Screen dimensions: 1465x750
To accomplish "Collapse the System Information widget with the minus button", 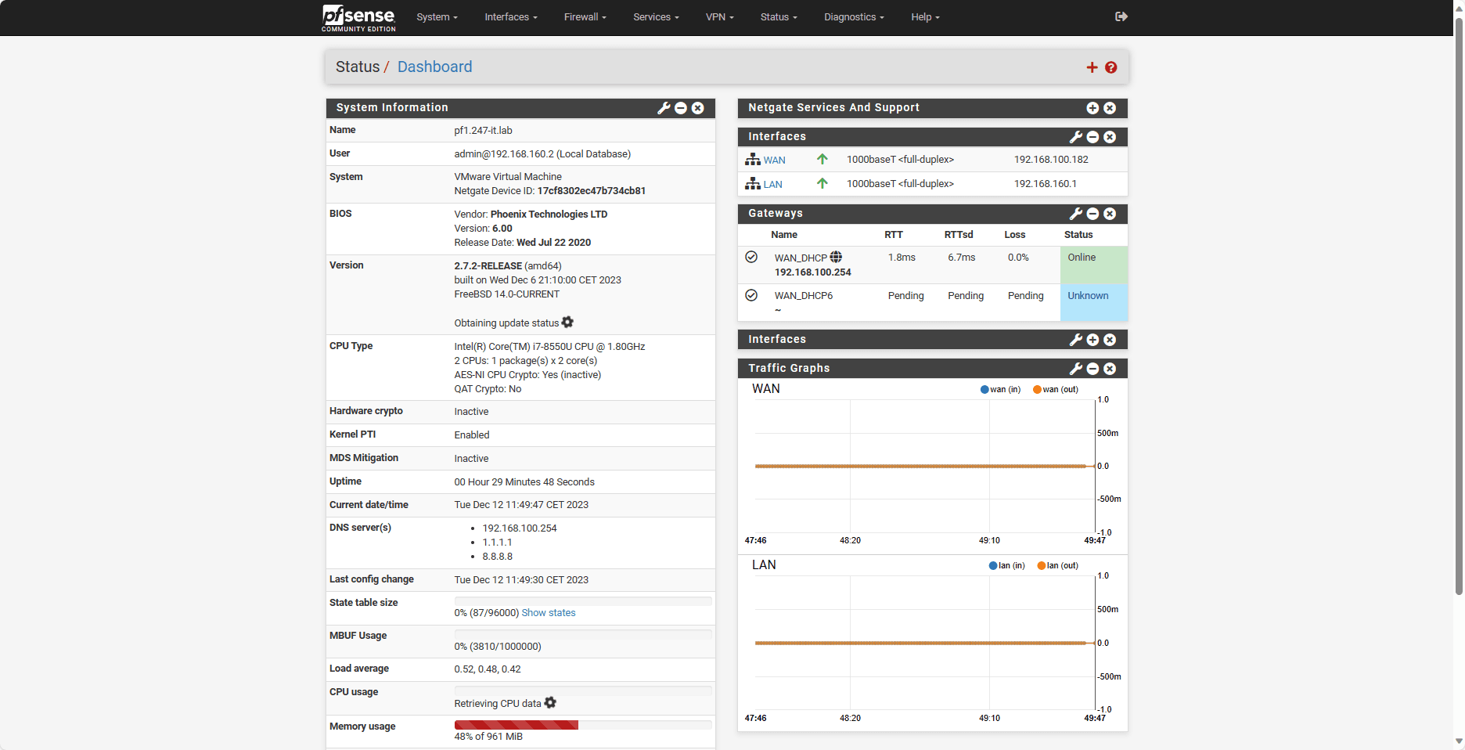I will point(681,108).
